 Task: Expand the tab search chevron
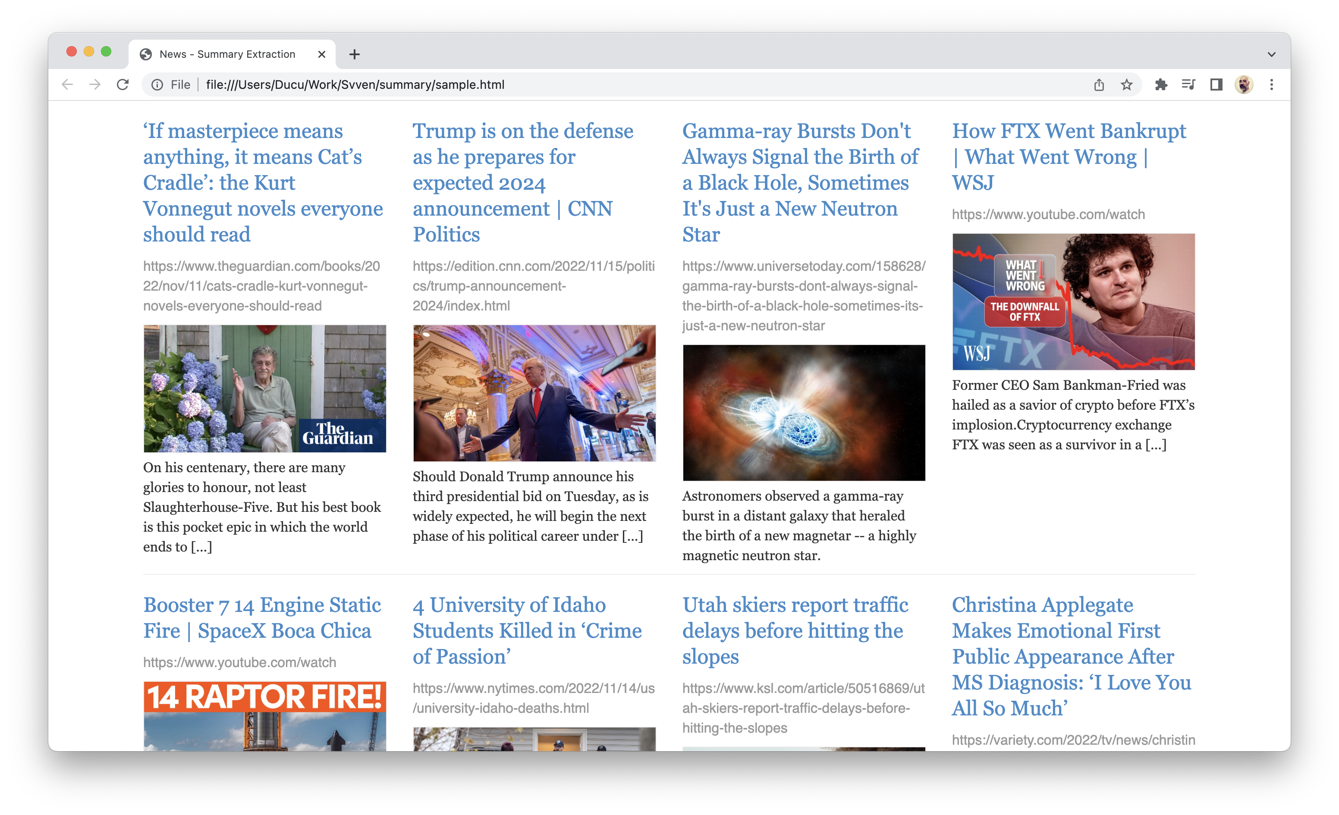click(x=1272, y=54)
